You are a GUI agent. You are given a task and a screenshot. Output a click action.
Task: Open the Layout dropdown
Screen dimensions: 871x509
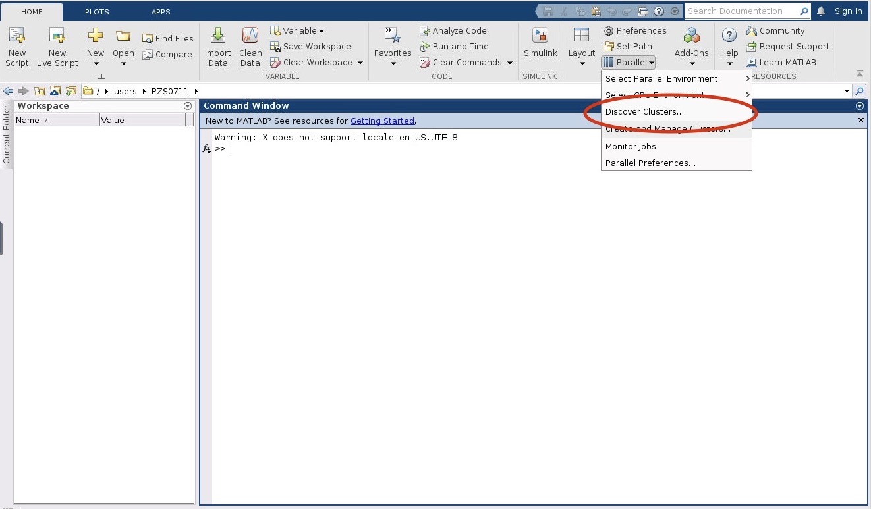pyautogui.click(x=582, y=47)
